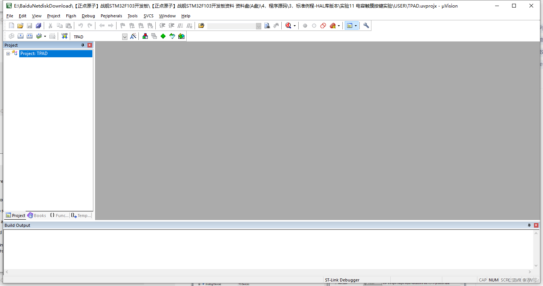Click the Build Output vertical scrollbar down arrow
The height and width of the screenshot is (286, 543).
pos(536,266)
